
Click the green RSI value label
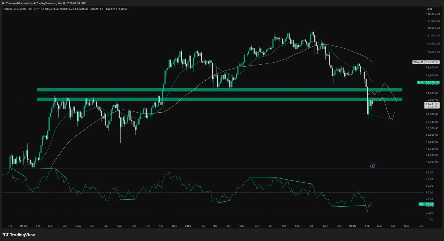(426, 204)
